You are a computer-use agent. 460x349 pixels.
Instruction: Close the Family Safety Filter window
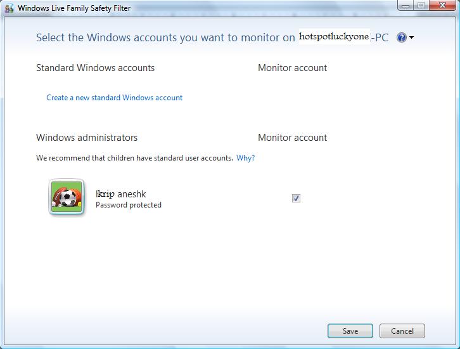(x=443, y=5)
